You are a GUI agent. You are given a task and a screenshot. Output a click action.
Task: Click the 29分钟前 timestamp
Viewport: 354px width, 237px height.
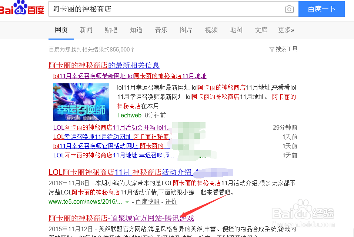point(285,127)
